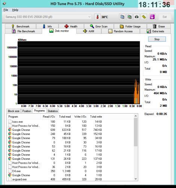The width and height of the screenshot is (176, 188).
Task: Click the options wrench toolbar icon
Action: (x=144, y=17)
